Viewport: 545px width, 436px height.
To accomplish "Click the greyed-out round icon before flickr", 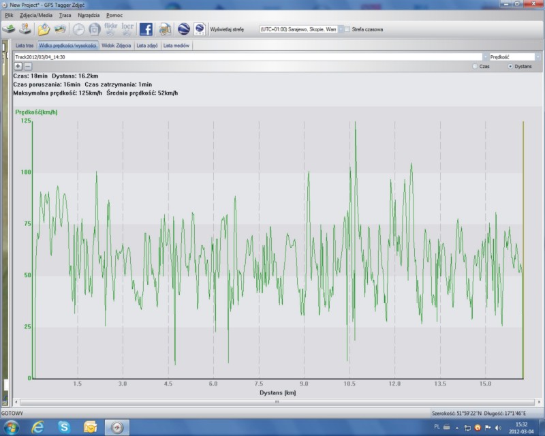I will (x=94, y=29).
